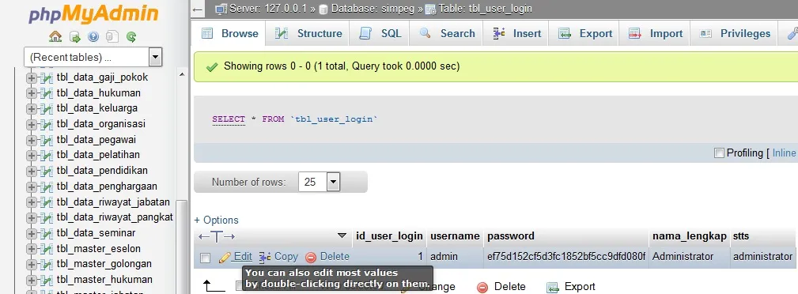This screenshot has width=798, height=294.
Task: Click the admin username cell
Action: click(444, 257)
